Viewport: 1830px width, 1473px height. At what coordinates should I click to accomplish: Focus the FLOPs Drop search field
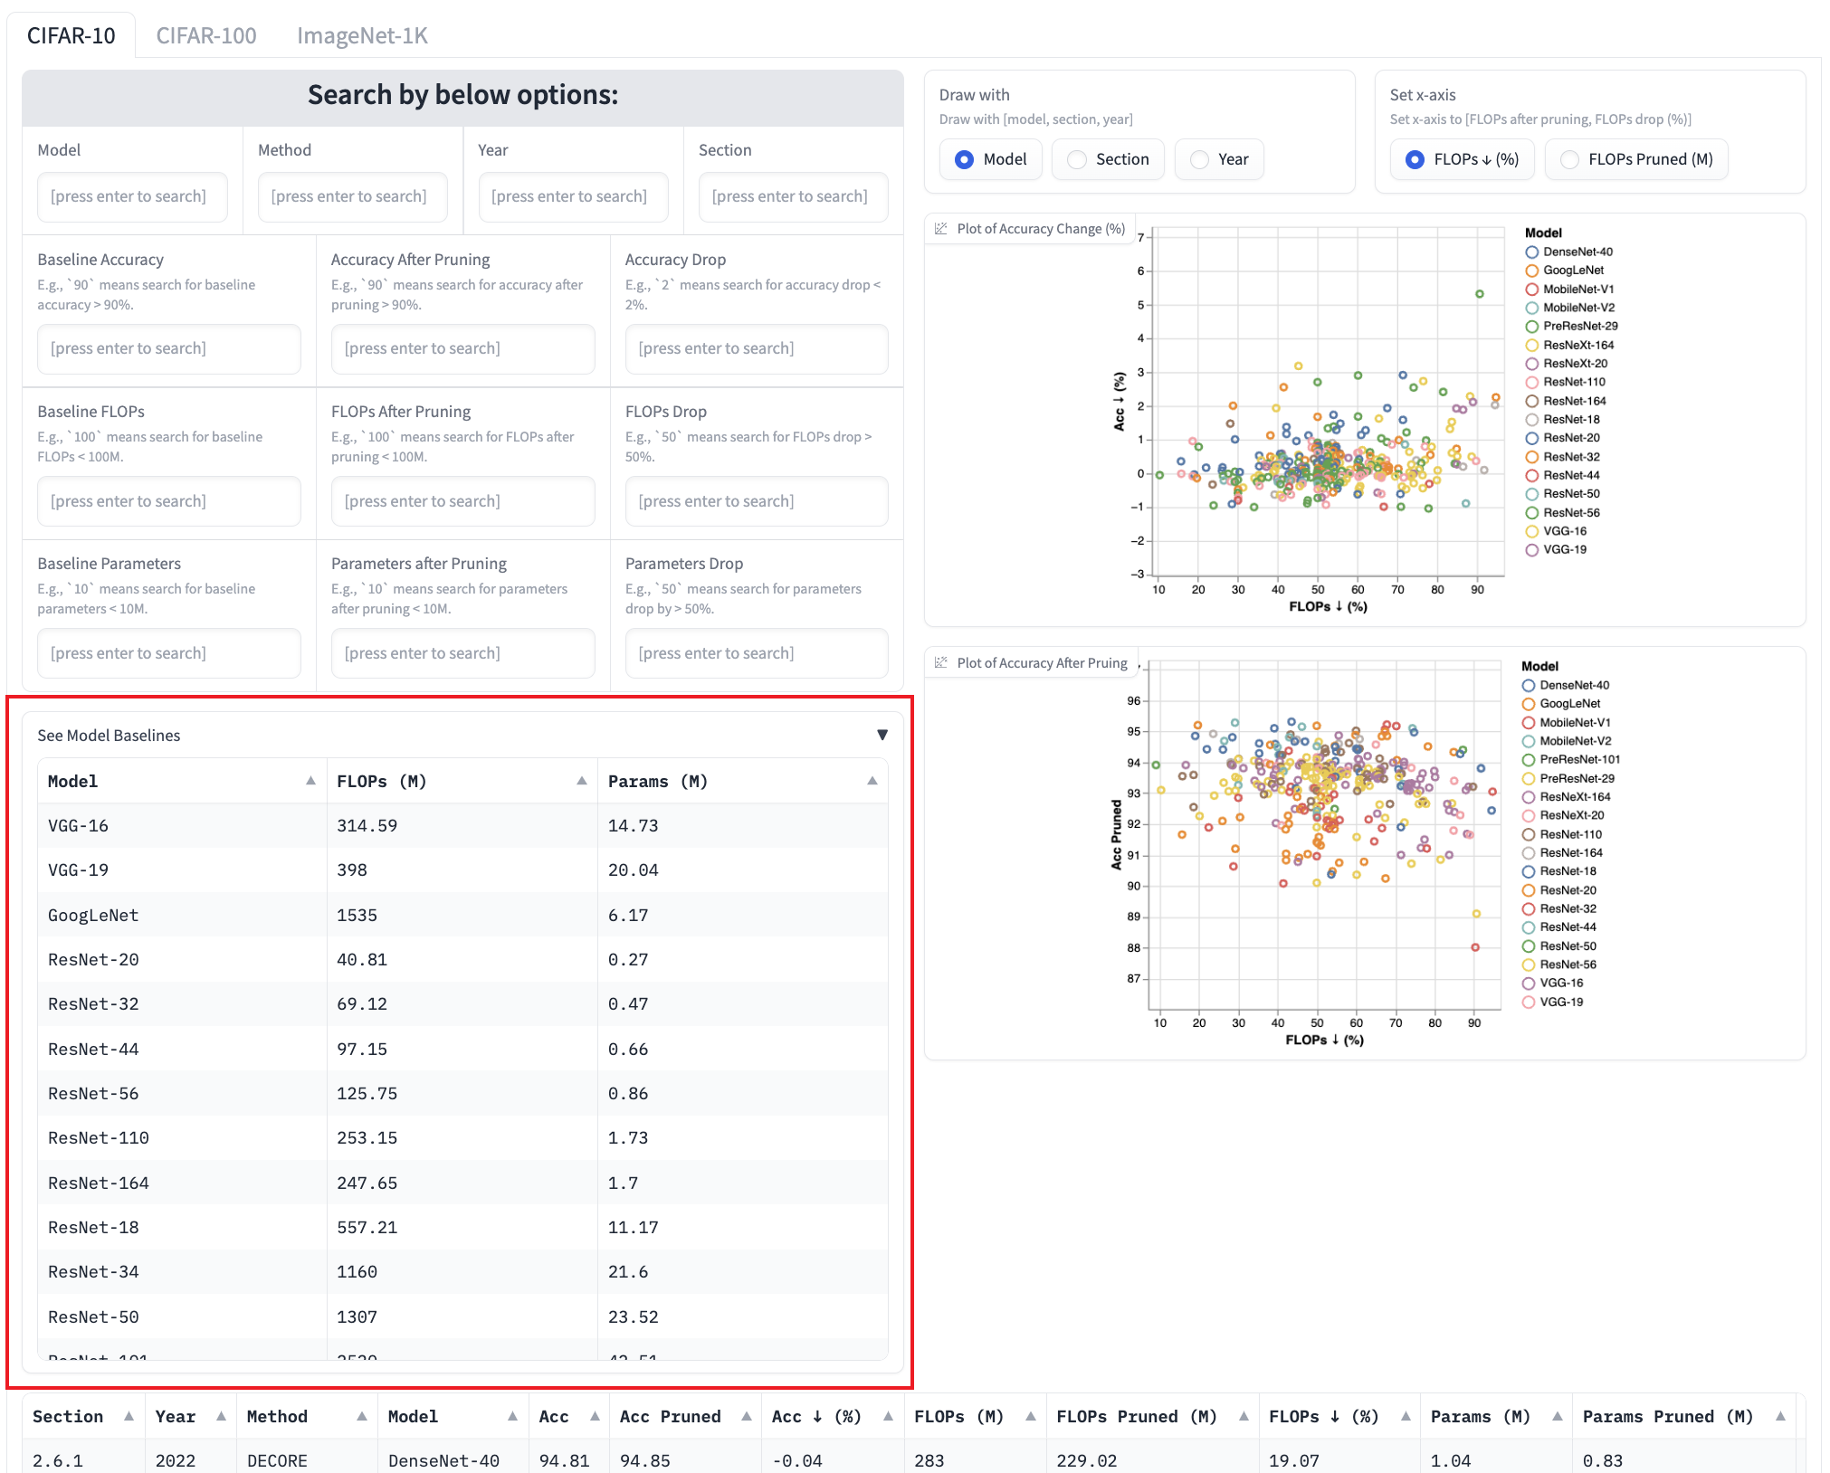[757, 501]
